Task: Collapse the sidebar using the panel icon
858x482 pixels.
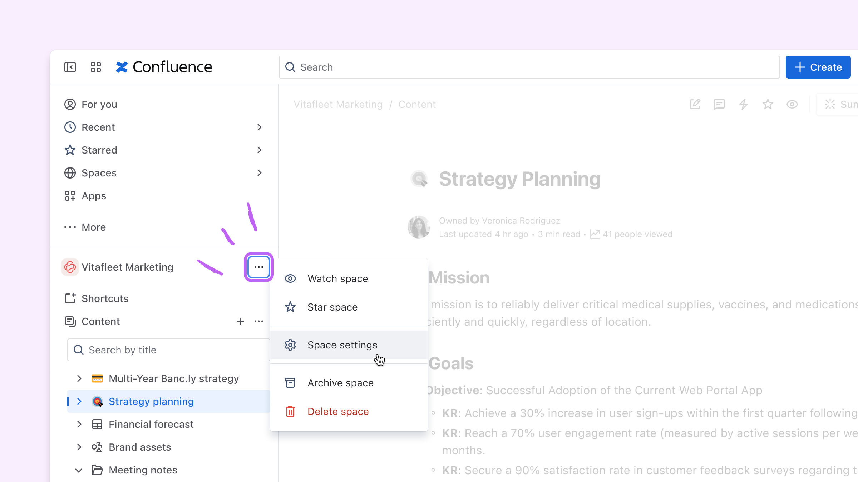Action: (x=70, y=67)
